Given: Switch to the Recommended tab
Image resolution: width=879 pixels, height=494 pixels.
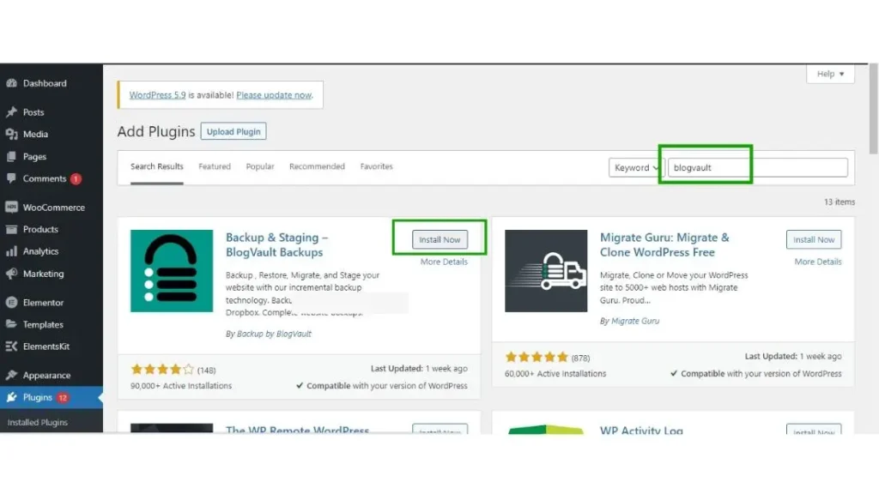Looking at the screenshot, I should tap(317, 166).
